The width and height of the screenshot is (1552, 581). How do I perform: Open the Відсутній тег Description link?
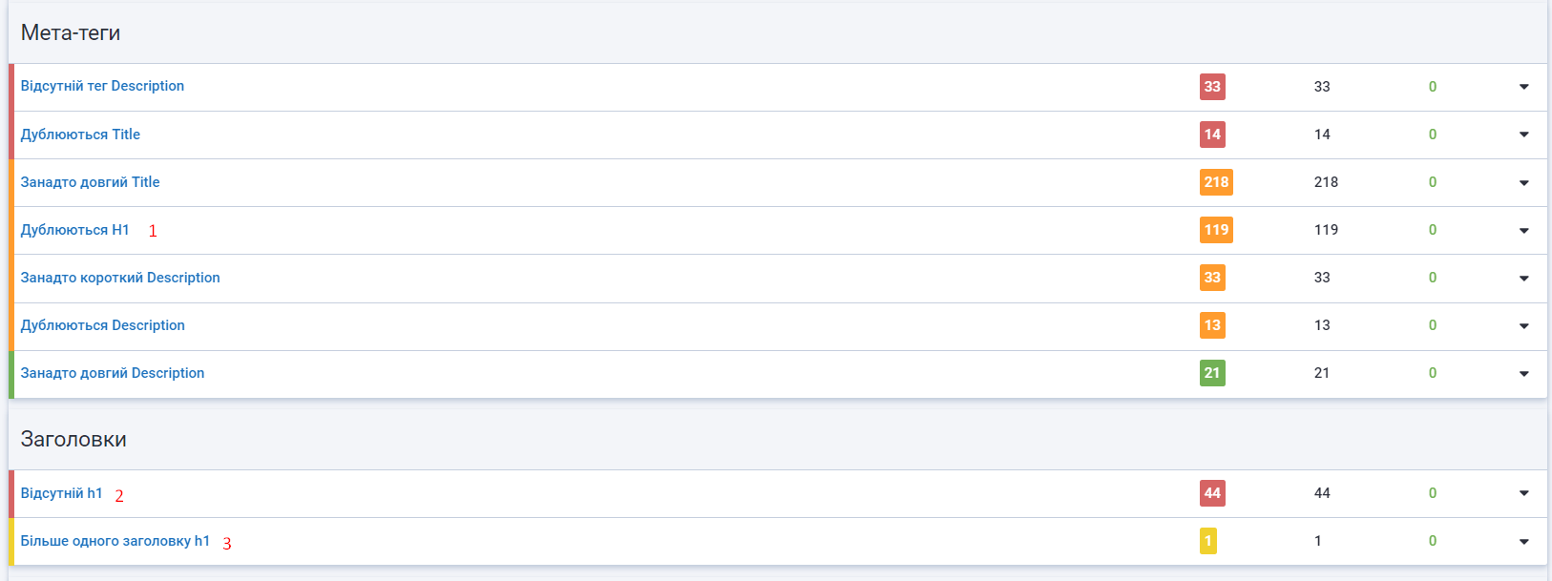(x=102, y=86)
